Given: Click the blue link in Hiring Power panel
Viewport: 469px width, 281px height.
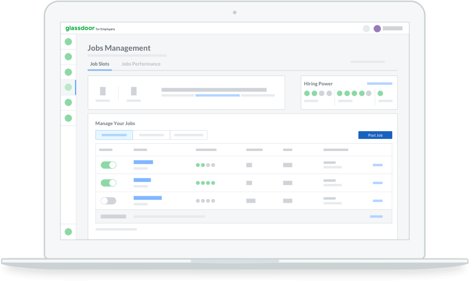Looking at the screenshot, I should click(380, 84).
